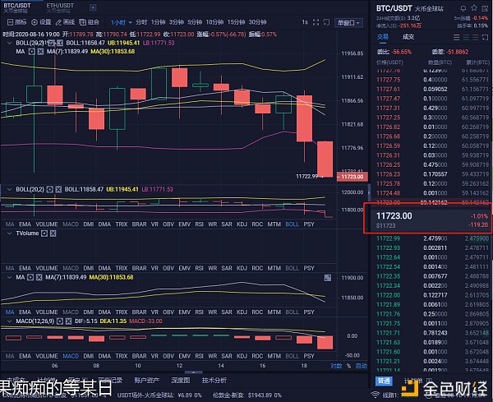The image size is (493, 402).
Task: Switch TVolume panel to VOLUME indicator
Action: point(47,268)
